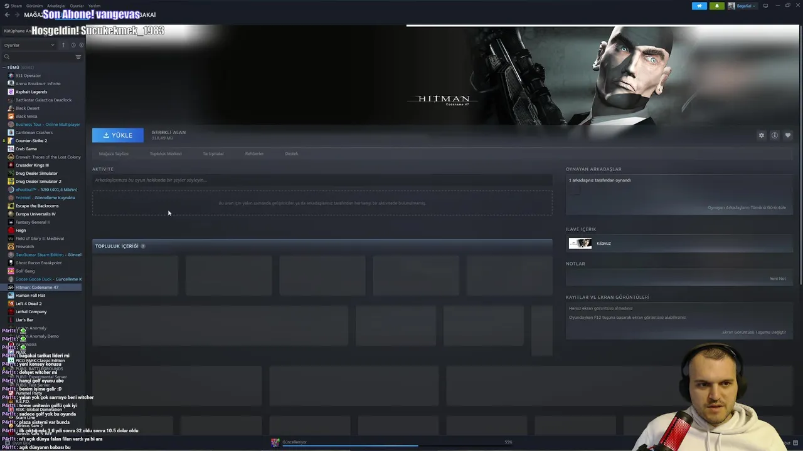Click the Kılavuz thumbnail image
This screenshot has height=451, width=803.
click(580, 244)
